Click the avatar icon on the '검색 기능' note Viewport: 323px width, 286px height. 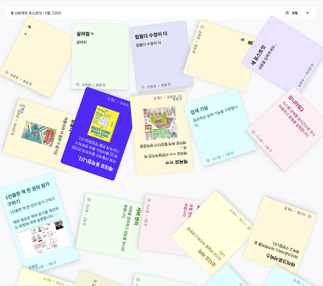[x=208, y=161]
